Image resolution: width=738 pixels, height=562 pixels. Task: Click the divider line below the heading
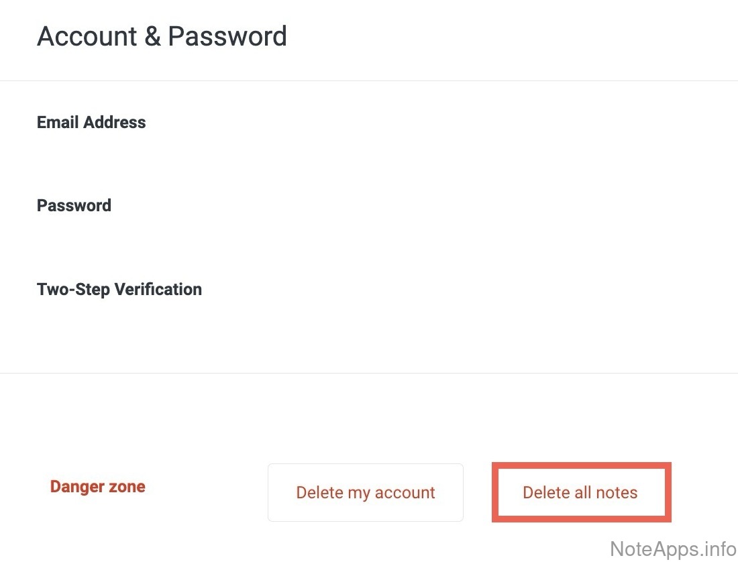(x=369, y=81)
